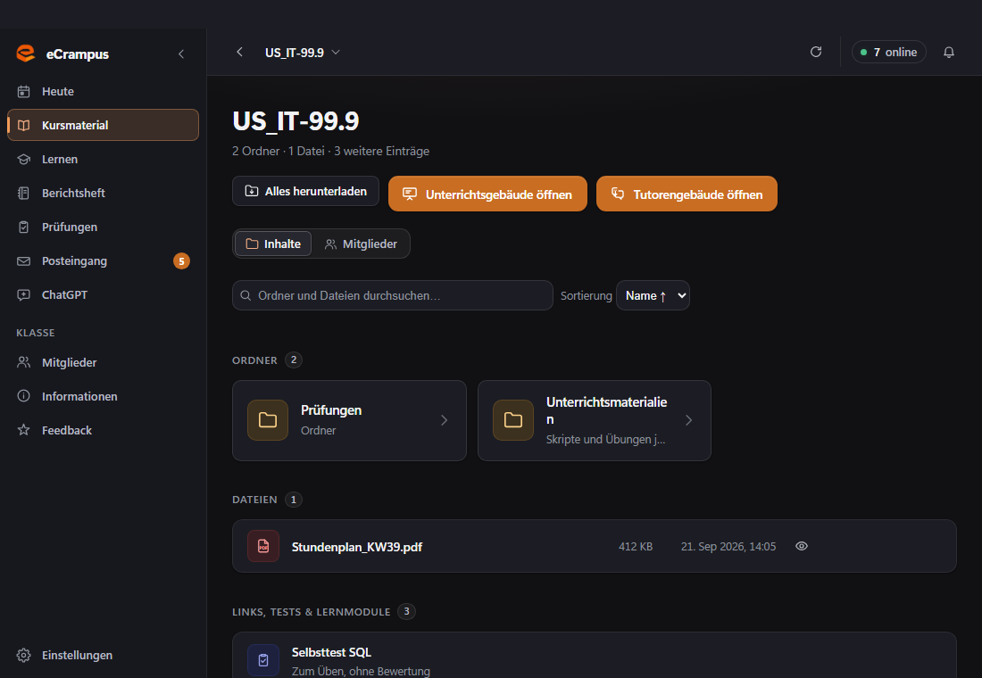
Task: Open Posteingang in the sidebar
Action: coord(103,260)
